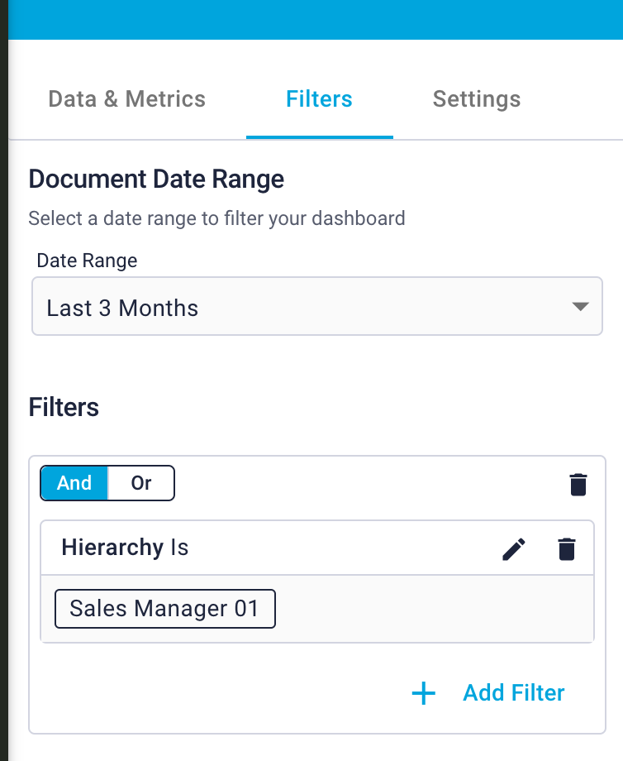This screenshot has height=761, width=623.
Task: Select the Last 3 Months value text
Action: point(122,309)
